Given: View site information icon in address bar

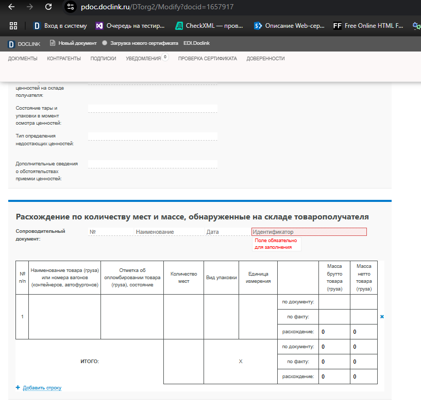Looking at the screenshot, I should pyautogui.click(x=71, y=7).
